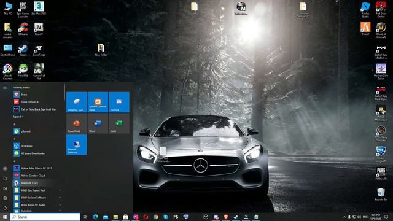Expand the Recently added list

click(x=18, y=117)
